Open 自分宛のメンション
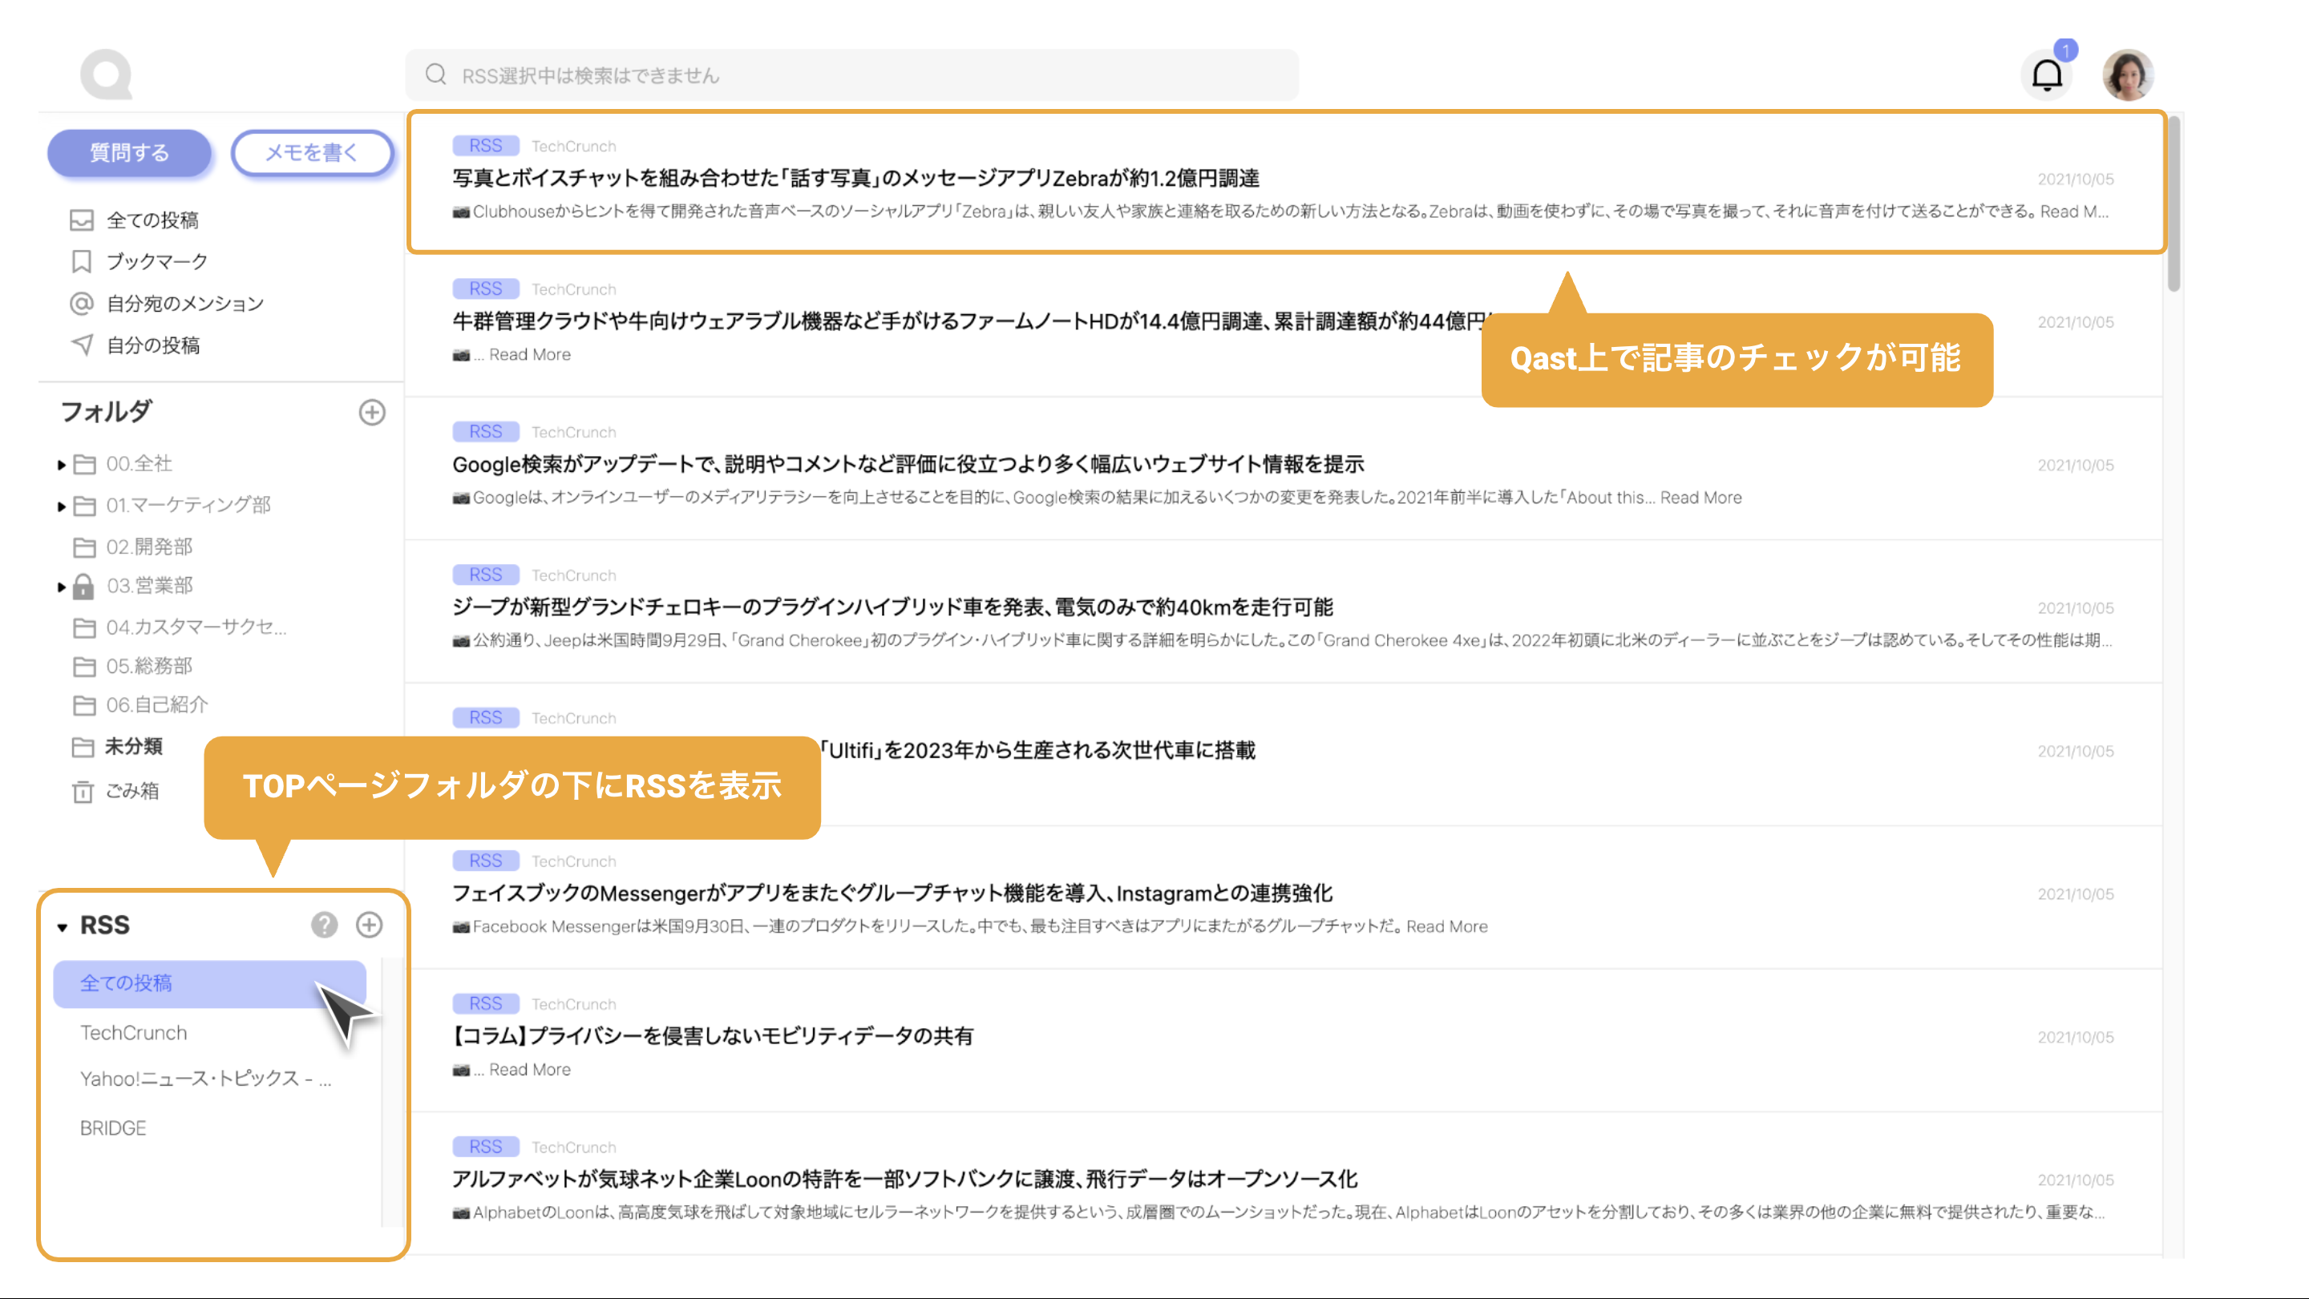This screenshot has height=1299, width=2309. coord(184,304)
